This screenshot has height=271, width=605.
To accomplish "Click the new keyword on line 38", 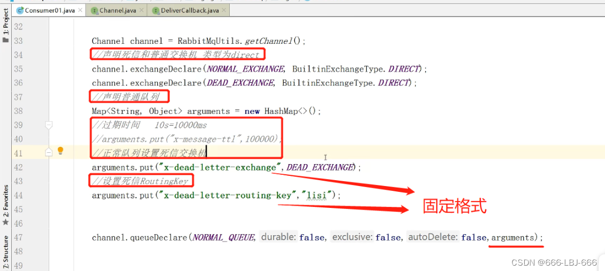I will 252,111.
